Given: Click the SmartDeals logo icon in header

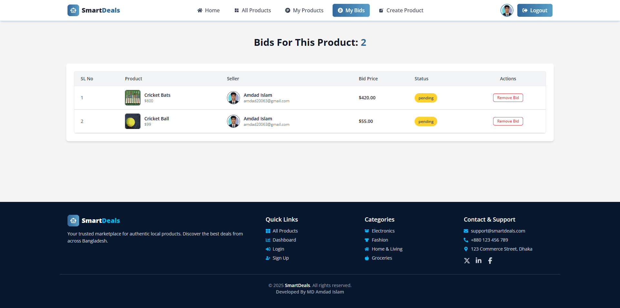Looking at the screenshot, I should click(x=73, y=10).
